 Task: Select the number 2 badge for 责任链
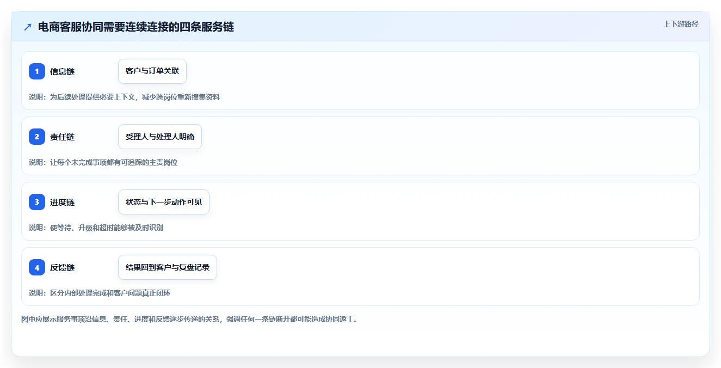[x=37, y=137]
